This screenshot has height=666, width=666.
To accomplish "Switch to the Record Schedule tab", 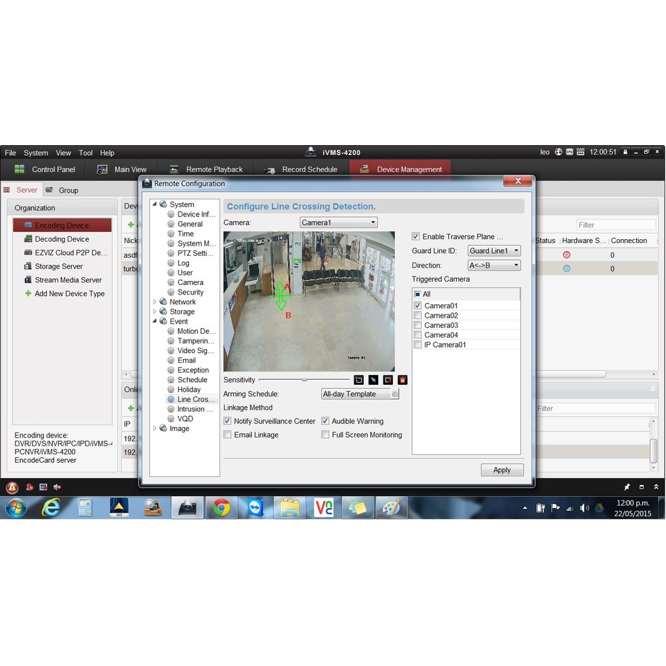I will (301, 169).
